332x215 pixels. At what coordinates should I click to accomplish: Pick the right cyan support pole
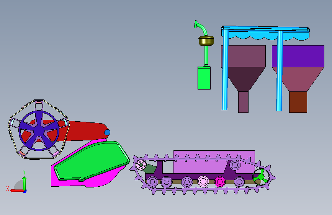(x=280, y=71)
